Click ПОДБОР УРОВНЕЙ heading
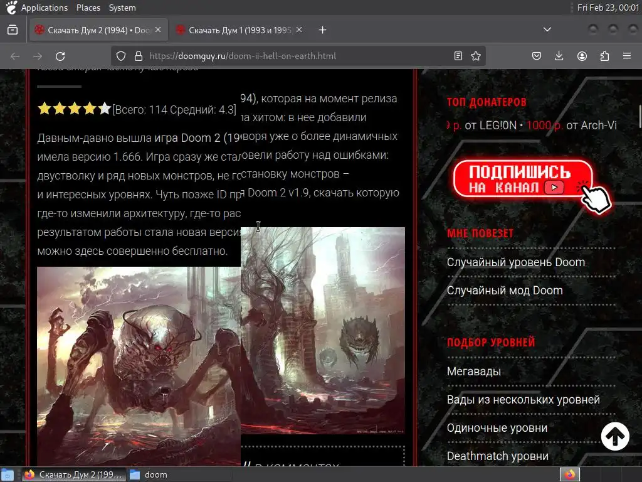The width and height of the screenshot is (642, 482). coord(491,342)
